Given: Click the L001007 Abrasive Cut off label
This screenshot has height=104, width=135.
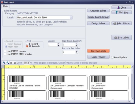Looking at the screenshot, I should (x=27, y=83).
